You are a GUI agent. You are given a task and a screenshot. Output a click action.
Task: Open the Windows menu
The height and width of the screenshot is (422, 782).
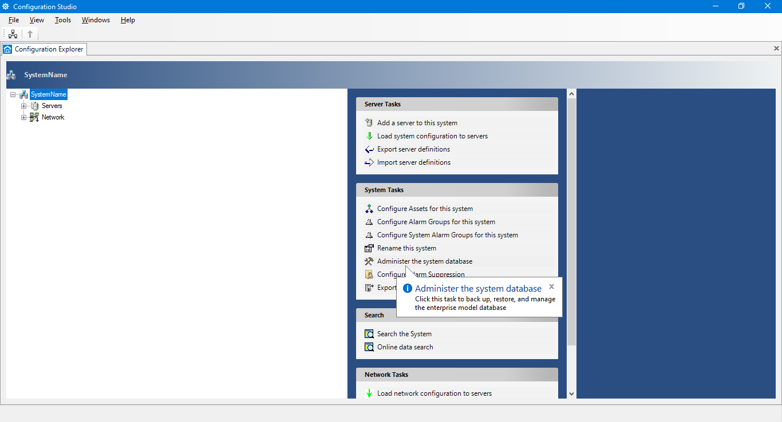click(x=96, y=20)
